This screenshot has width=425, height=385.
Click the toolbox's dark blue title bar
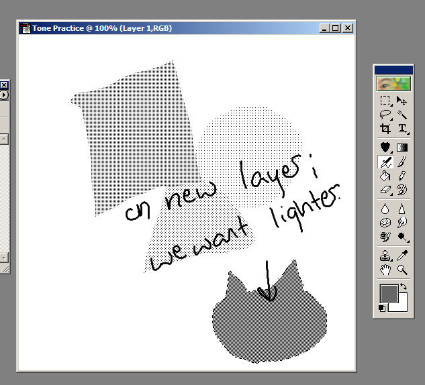pos(393,70)
